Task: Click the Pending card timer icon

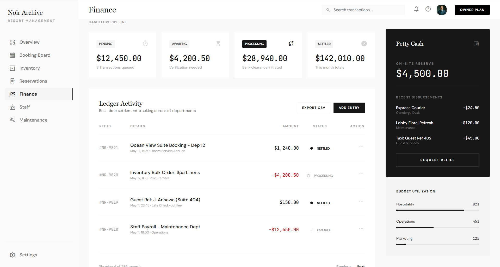Action: 145,44
